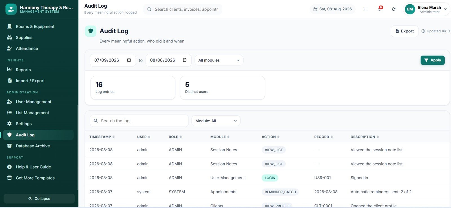Open Database Archive page
451x208 pixels.
[x=38, y=146]
